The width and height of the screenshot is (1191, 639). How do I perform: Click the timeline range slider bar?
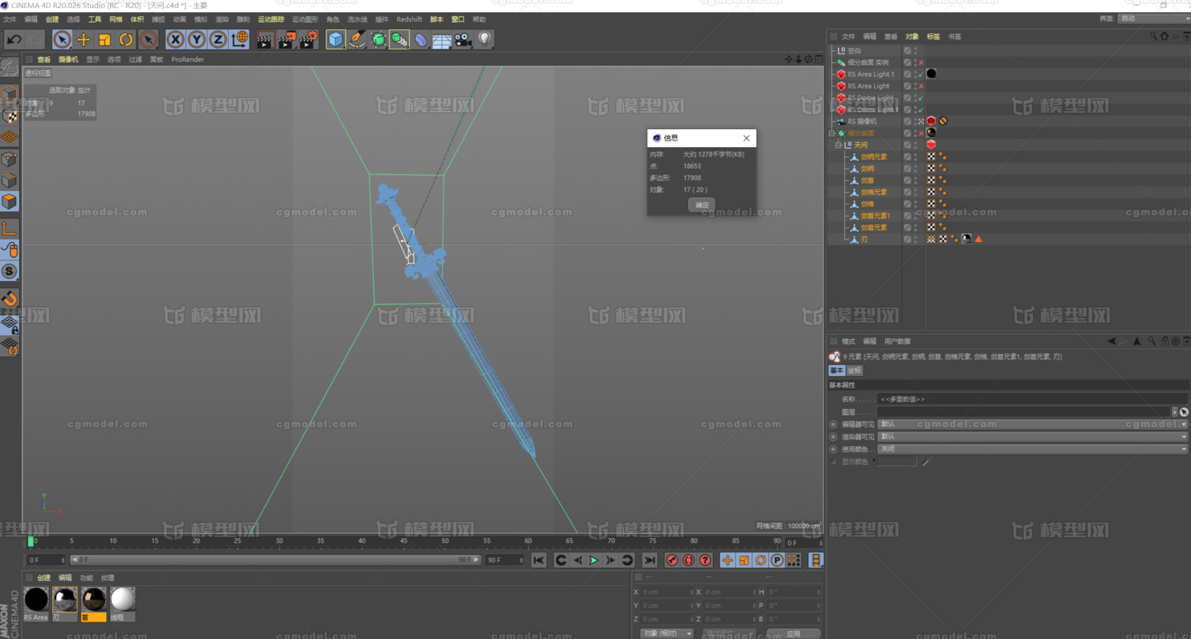point(276,560)
